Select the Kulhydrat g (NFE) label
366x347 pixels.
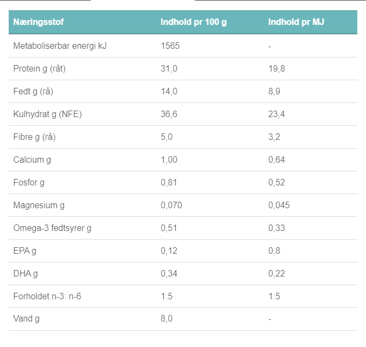[48, 114]
